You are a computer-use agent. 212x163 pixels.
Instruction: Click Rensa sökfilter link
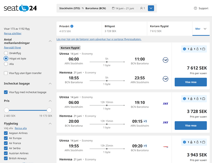click(x=13, y=34)
